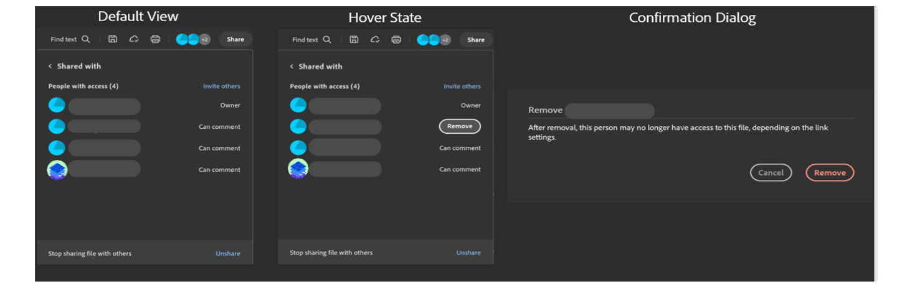
Task: Click People with access (4) in Hover State
Action: 325,87
